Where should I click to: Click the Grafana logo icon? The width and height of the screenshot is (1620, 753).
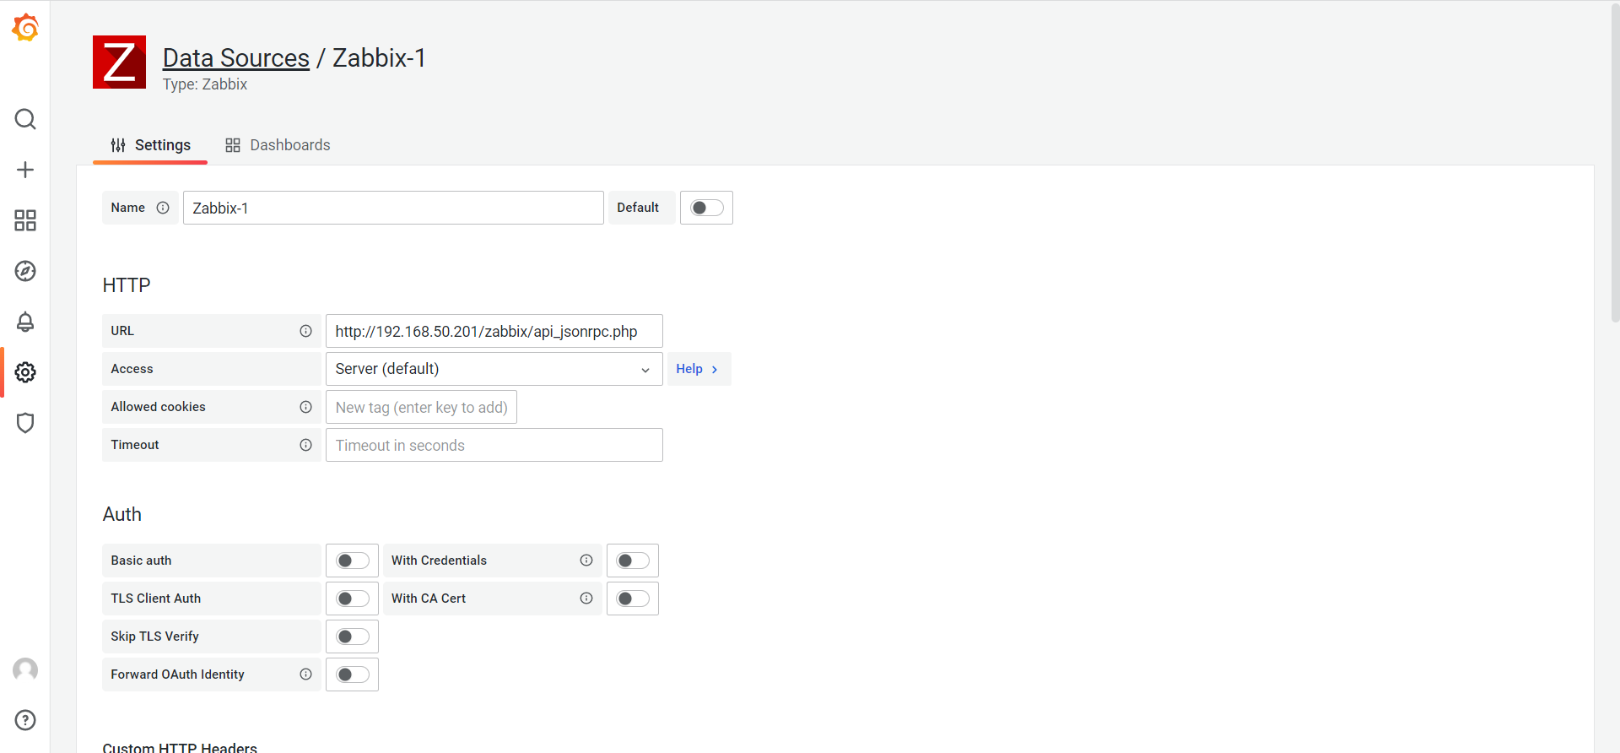pyautogui.click(x=25, y=28)
